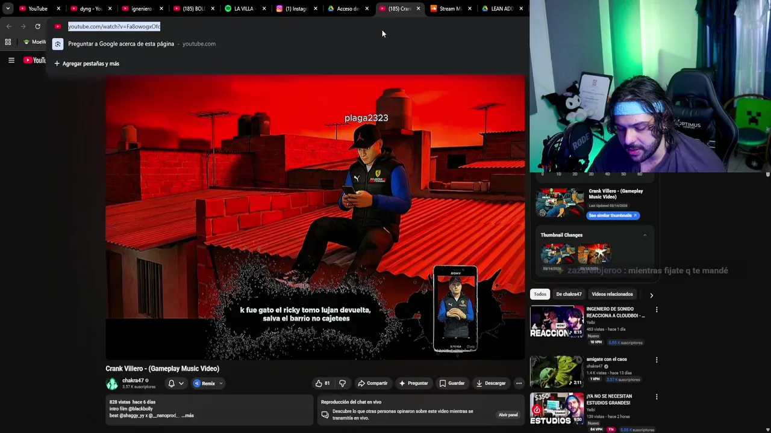Open first thumbnail under Thumbnail Changes
Image resolution: width=771 pixels, height=433 pixels.
558,254
